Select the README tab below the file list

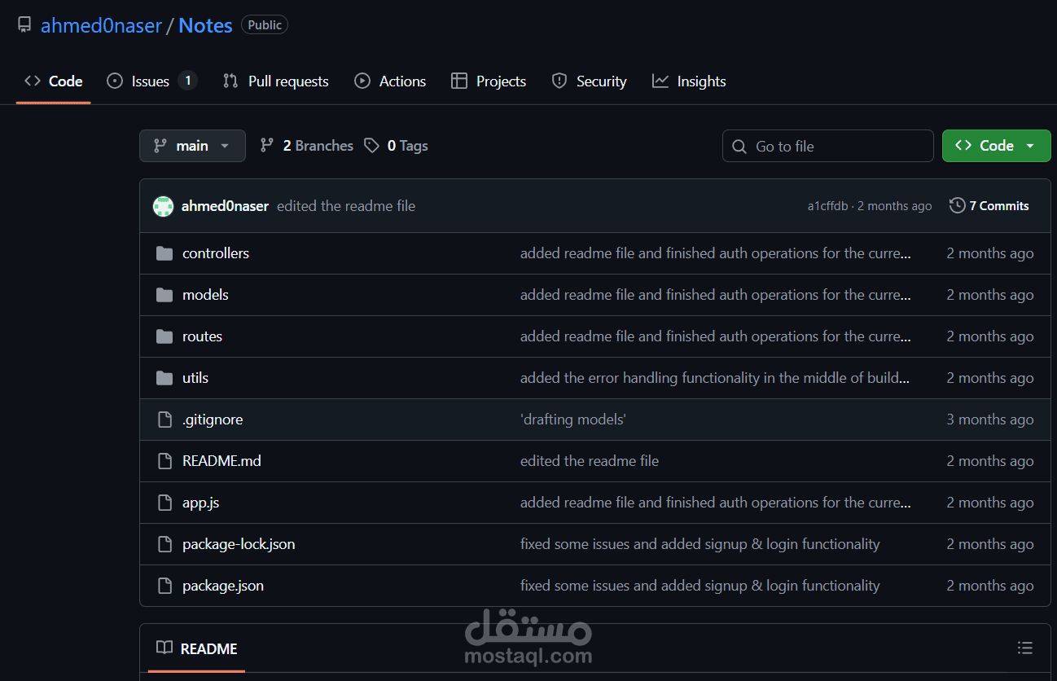coord(197,649)
